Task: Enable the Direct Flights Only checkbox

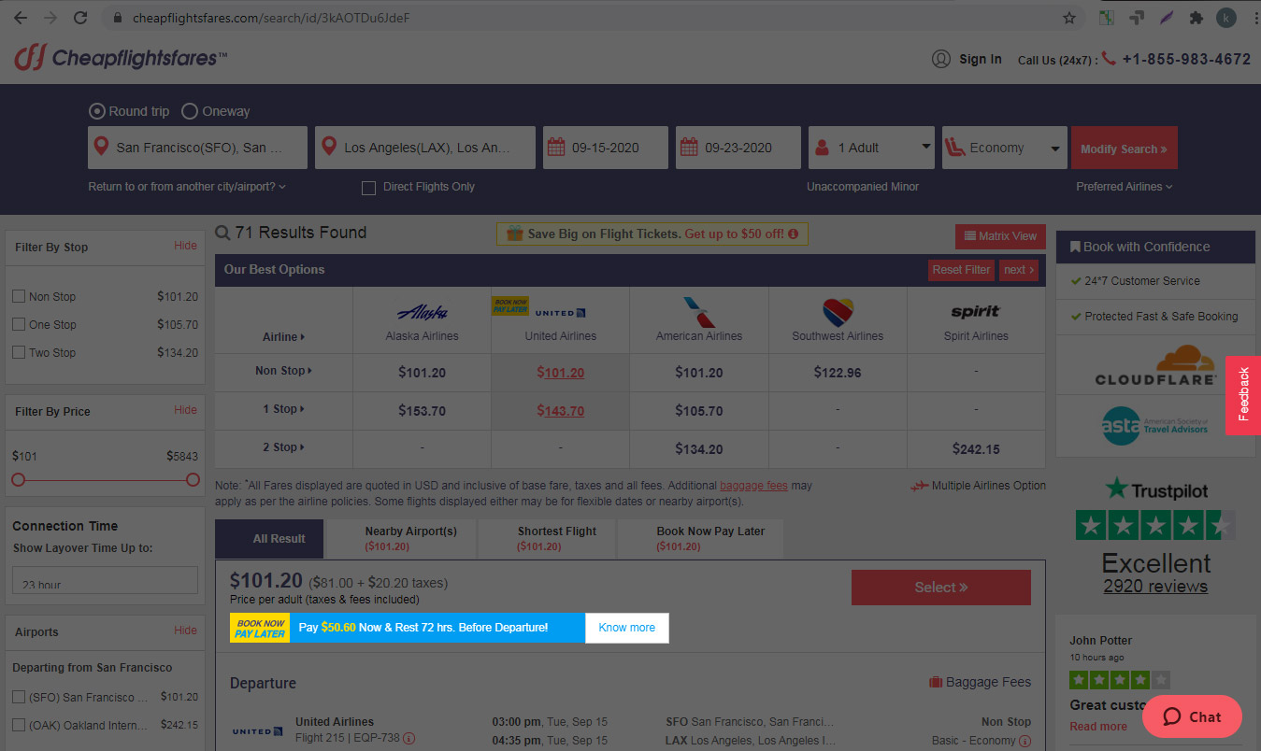Action: [x=368, y=187]
